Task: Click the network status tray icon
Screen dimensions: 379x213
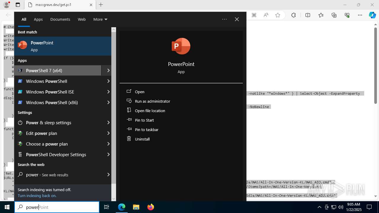Action: [x=334, y=207]
